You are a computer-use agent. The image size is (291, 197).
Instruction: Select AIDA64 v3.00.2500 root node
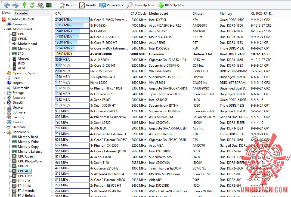tap(18, 19)
